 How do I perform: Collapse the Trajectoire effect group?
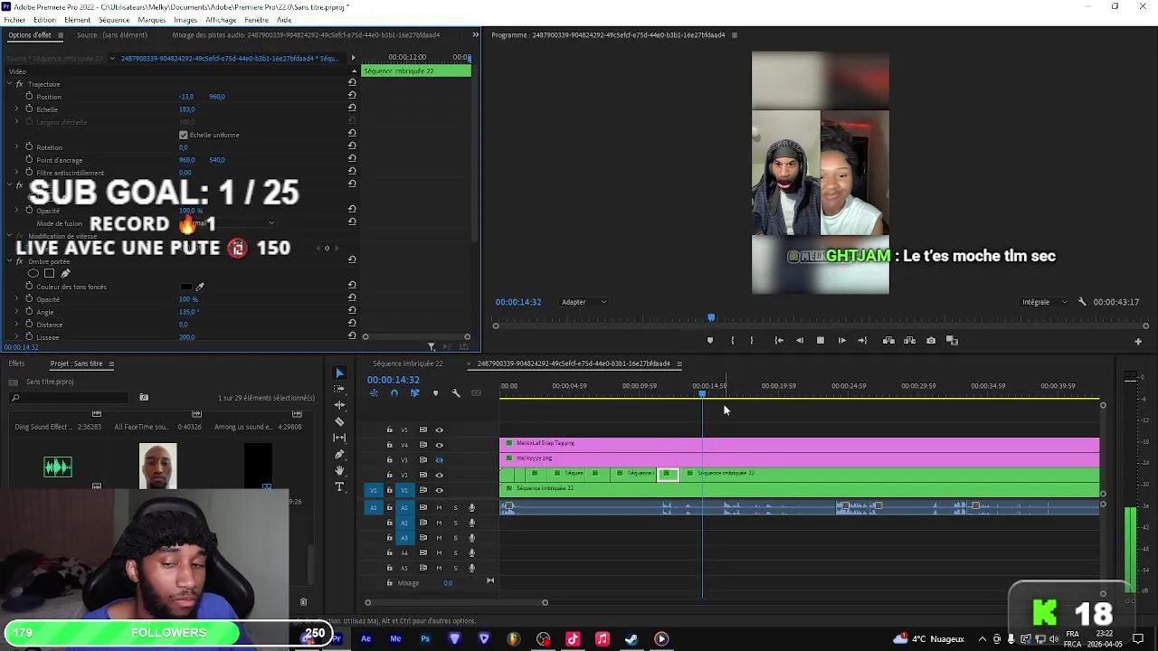point(9,84)
